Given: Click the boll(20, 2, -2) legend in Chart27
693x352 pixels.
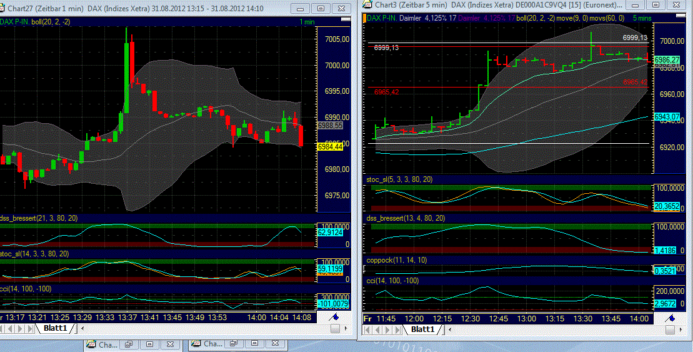Looking at the screenshot, I should click(x=51, y=22).
